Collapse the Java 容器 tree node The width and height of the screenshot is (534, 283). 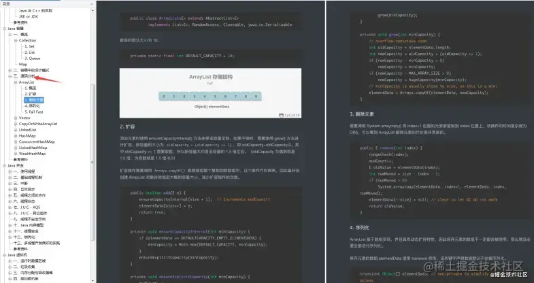(x=5, y=29)
